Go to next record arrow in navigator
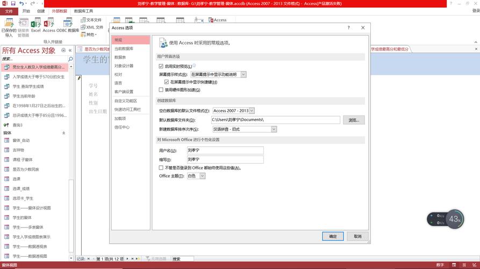The image size is (480, 269). pos(127,259)
